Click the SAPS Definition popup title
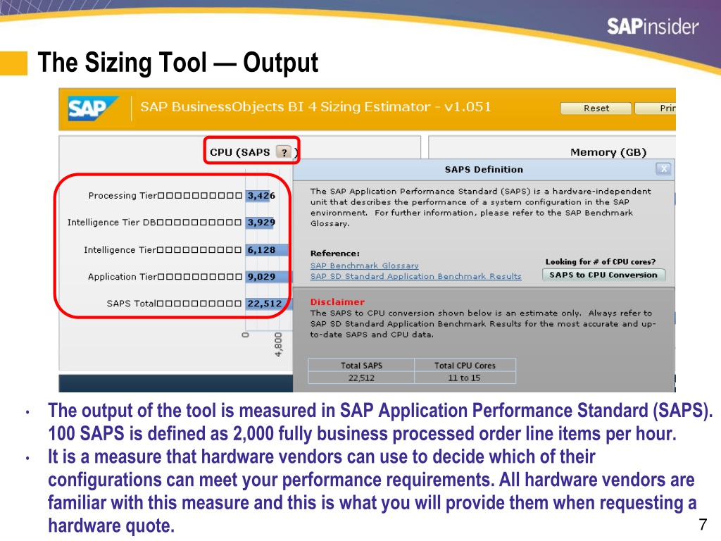 pos(484,169)
